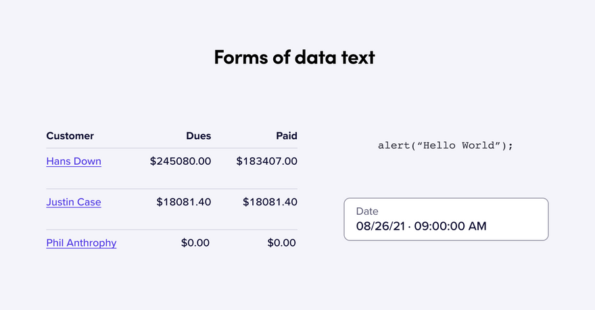
Task: Open the Justin Case customer link
Action: tap(74, 203)
